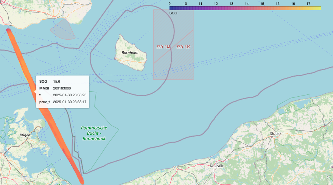This screenshot has width=333, height=185.
Task: Click the SOG colorbar at value 9
Action: pyautogui.click(x=170, y=8)
